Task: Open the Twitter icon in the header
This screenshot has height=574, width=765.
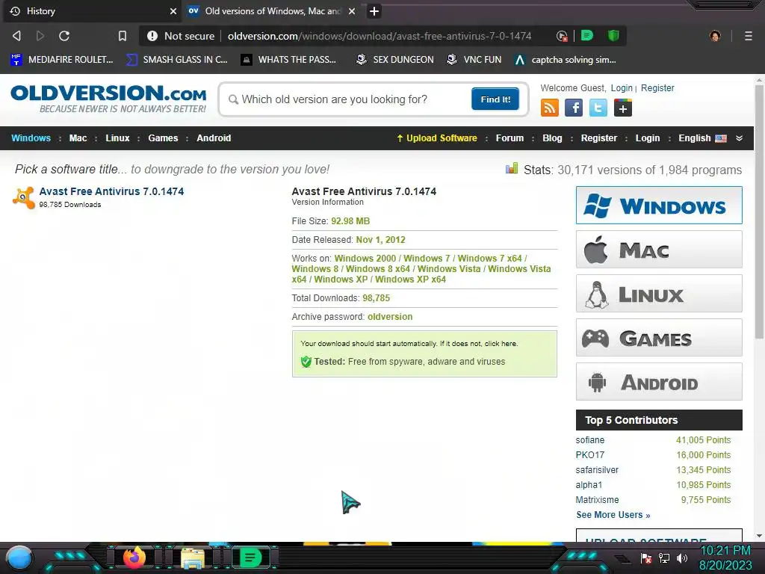Action: [598, 108]
